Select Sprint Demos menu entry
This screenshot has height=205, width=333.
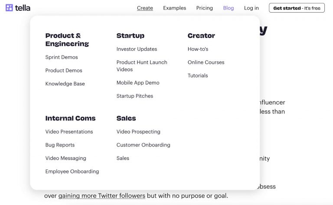(x=62, y=57)
